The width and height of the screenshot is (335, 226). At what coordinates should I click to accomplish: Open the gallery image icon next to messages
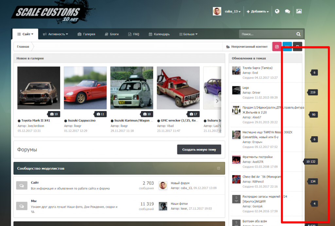298,11
